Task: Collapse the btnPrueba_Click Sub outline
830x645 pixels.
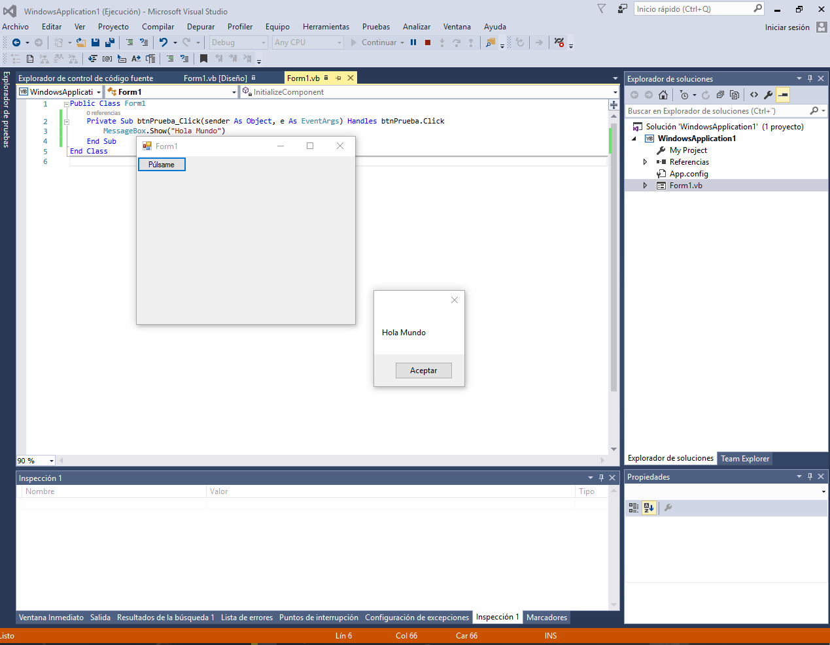Action: 66,122
